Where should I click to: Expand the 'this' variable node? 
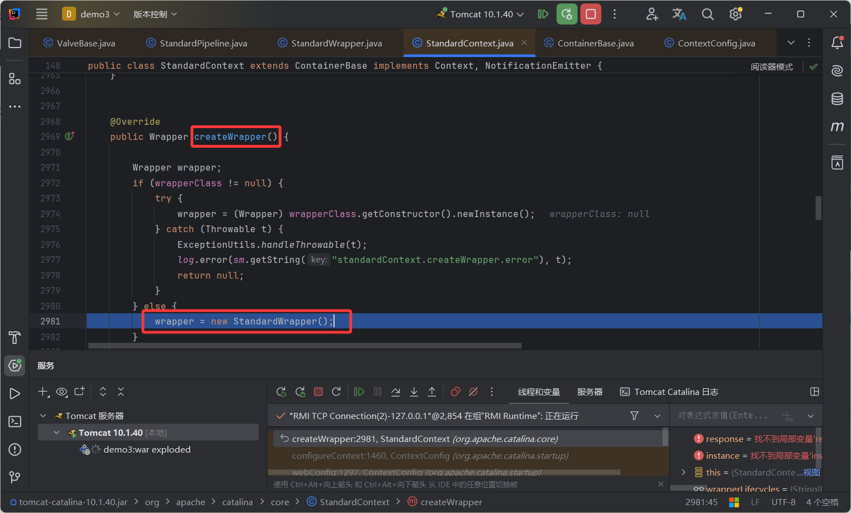(683, 472)
